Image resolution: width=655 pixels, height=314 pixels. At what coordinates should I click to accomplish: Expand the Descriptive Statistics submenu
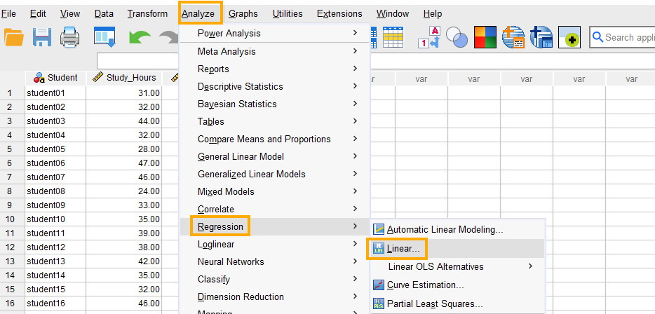click(275, 86)
